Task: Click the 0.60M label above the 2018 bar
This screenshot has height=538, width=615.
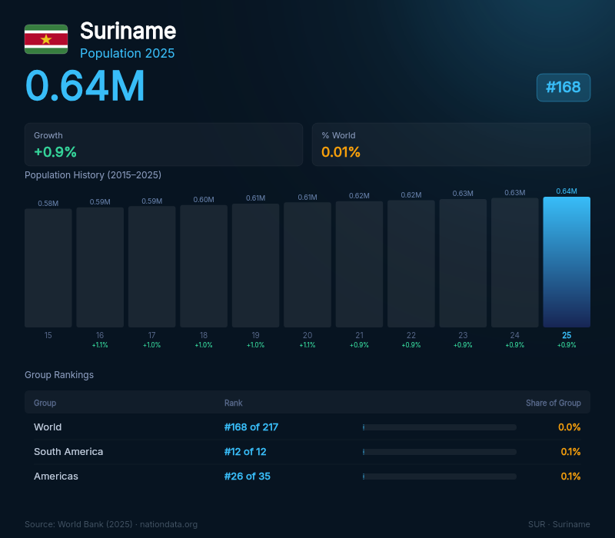Action: 204,200
